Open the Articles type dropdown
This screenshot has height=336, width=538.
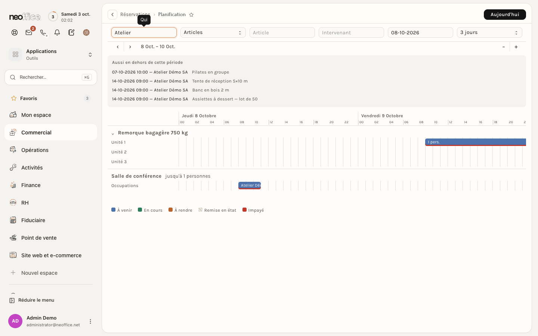pyautogui.click(x=213, y=32)
